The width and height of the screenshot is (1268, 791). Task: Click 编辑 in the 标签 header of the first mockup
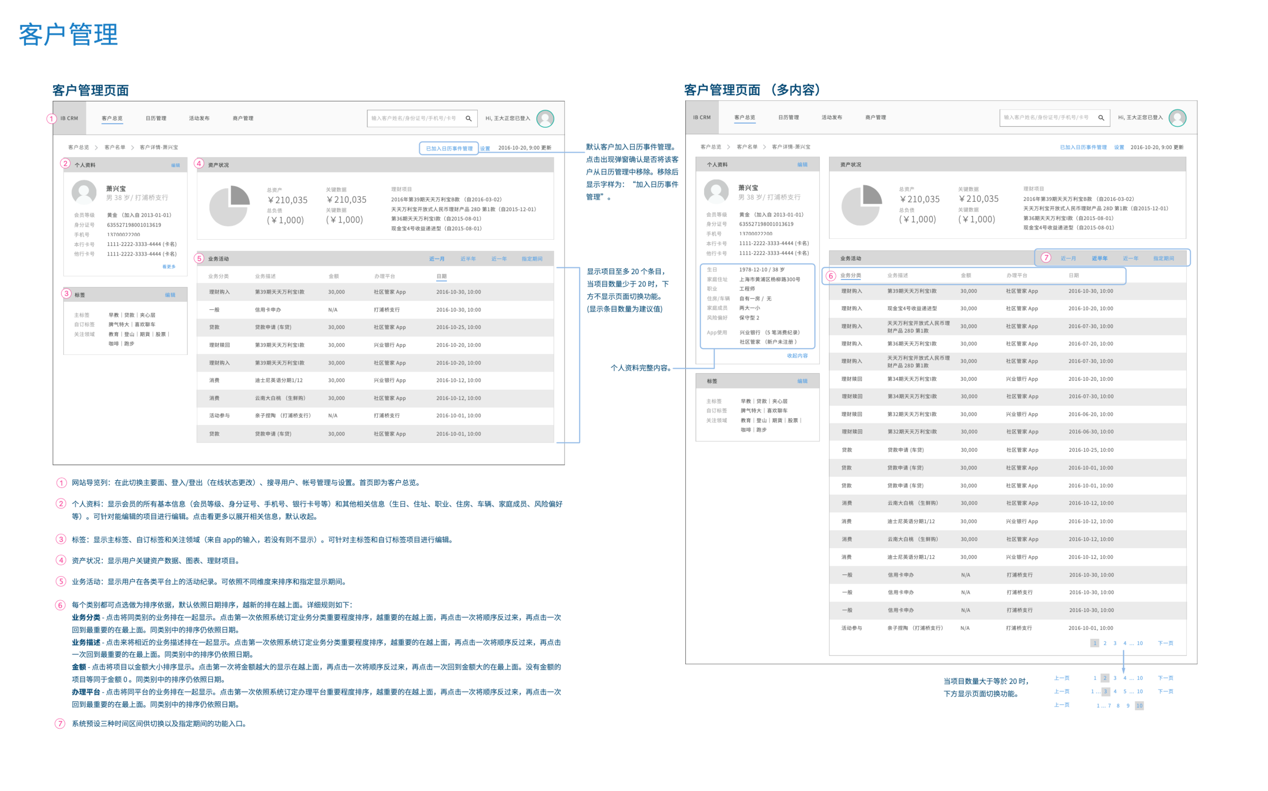click(170, 295)
